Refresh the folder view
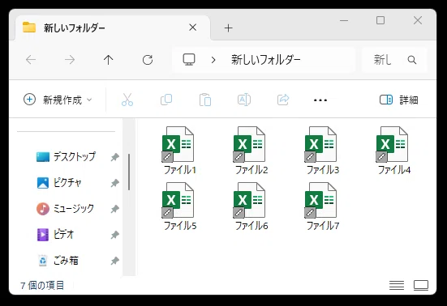The height and width of the screenshot is (306, 447). tap(148, 60)
